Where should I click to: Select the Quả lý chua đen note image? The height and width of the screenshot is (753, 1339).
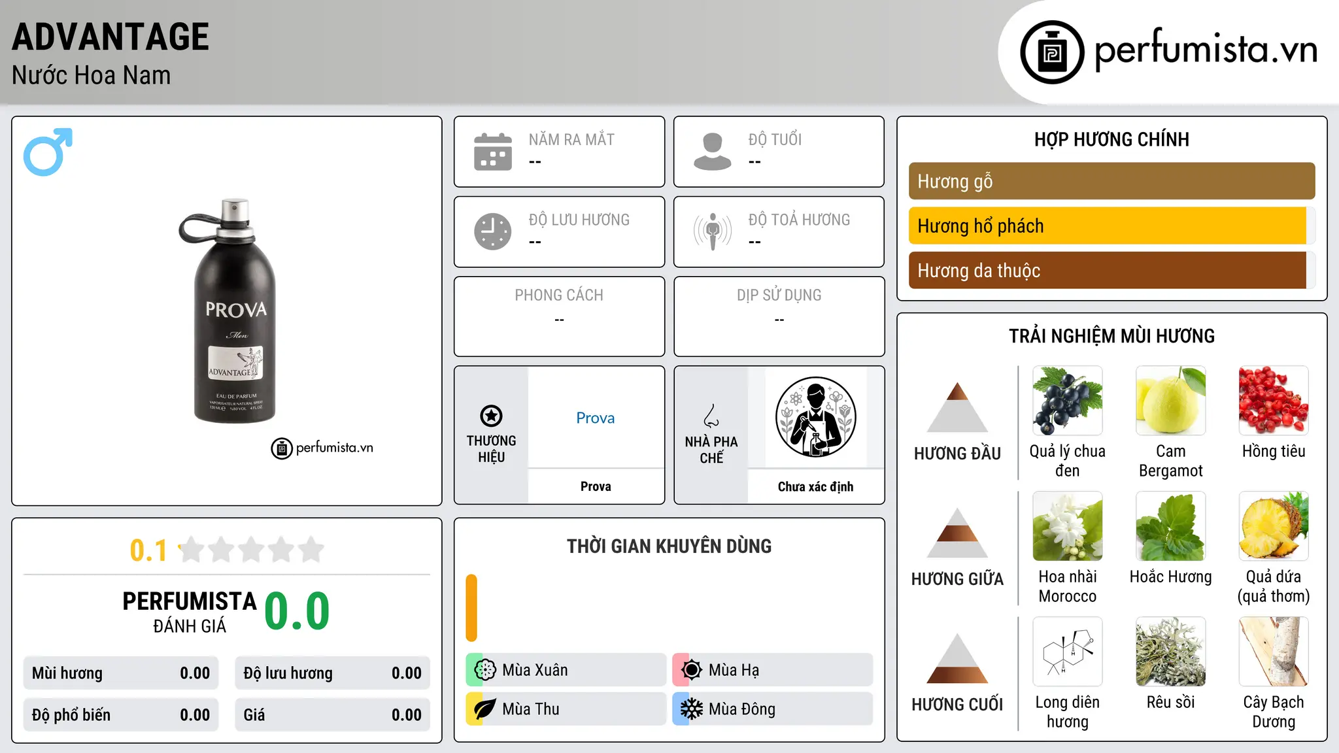point(1068,401)
